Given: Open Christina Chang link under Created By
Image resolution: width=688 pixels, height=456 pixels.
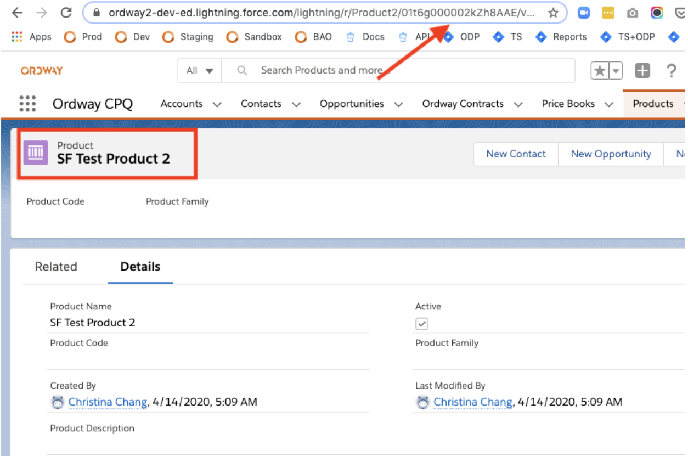Looking at the screenshot, I should [x=108, y=402].
